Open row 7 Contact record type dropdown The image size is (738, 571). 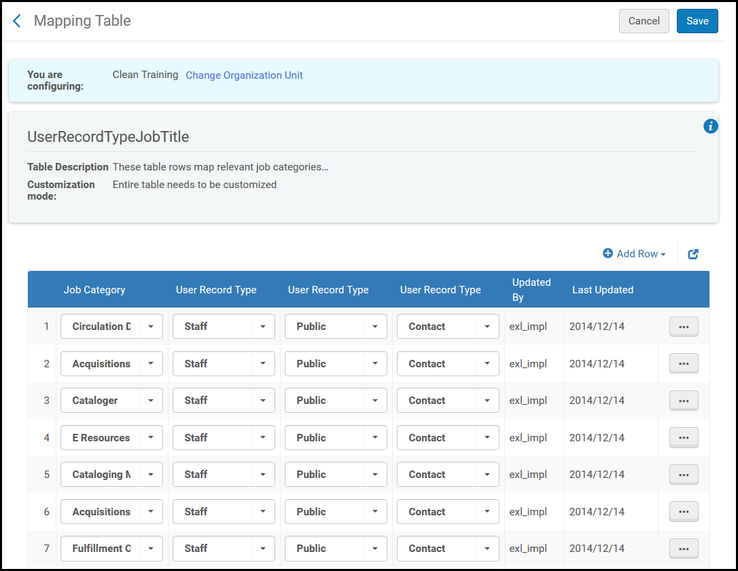(x=448, y=549)
